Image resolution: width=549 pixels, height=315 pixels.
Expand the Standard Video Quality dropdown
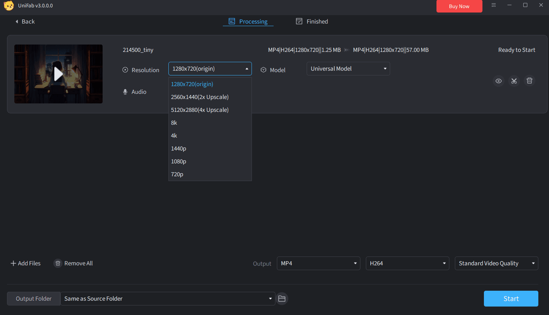[496, 263]
